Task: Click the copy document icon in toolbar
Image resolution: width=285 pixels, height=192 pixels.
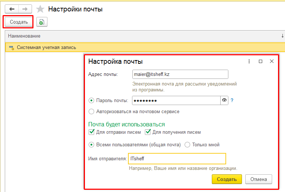Action: click(42, 22)
